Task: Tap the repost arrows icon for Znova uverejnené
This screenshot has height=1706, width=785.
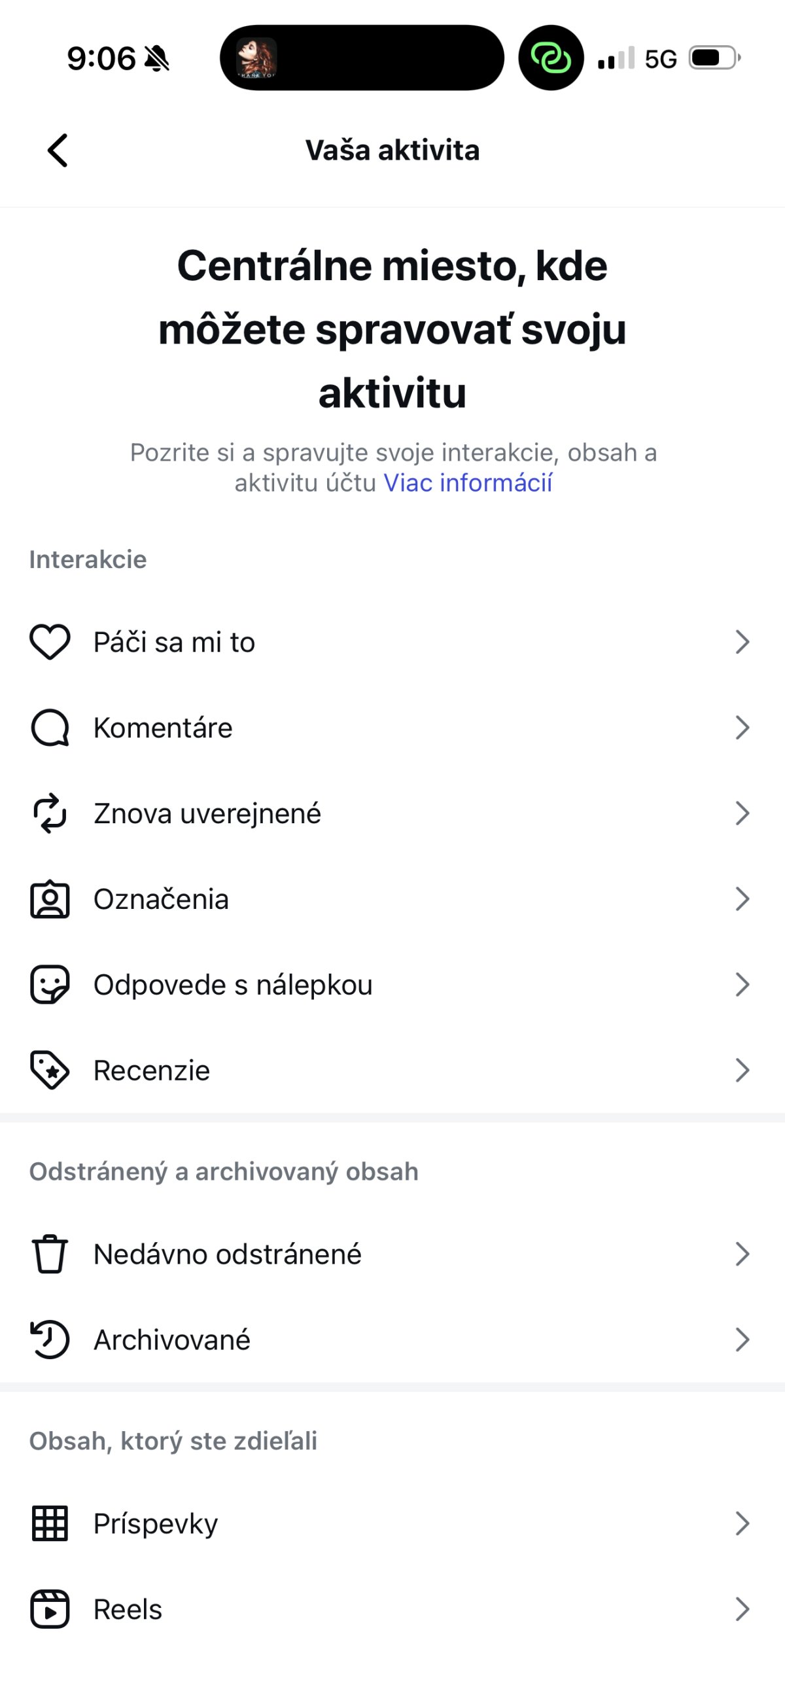Action: click(x=50, y=813)
